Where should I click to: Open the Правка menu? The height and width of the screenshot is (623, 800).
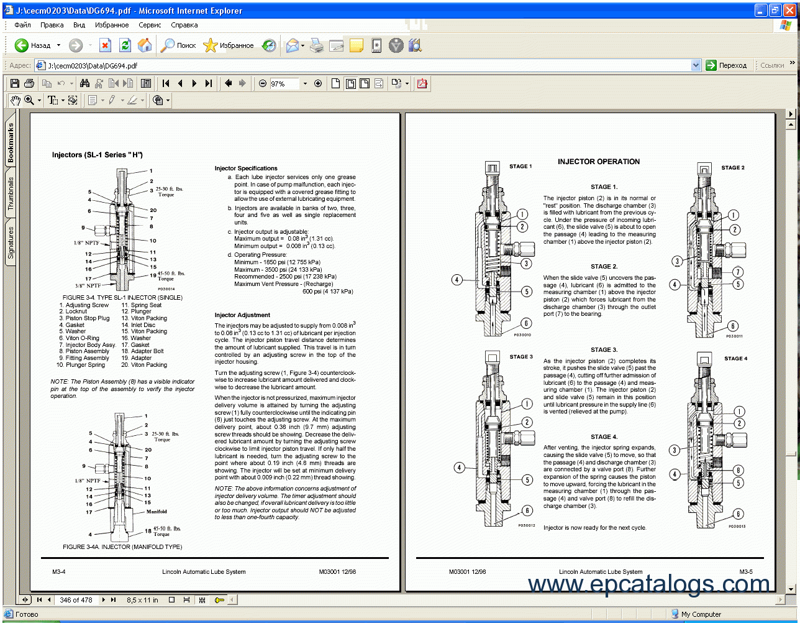[52, 25]
